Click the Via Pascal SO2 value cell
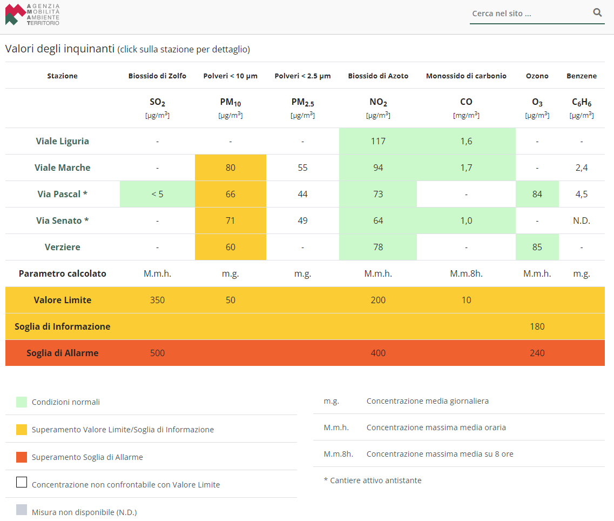The height and width of the screenshot is (521, 614). click(158, 194)
